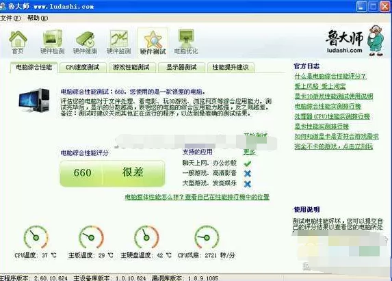This screenshot has height=281, width=392.
Task: Open link 如何知道显卡是否符合游戏需求
Action: click(x=337, y=136)
